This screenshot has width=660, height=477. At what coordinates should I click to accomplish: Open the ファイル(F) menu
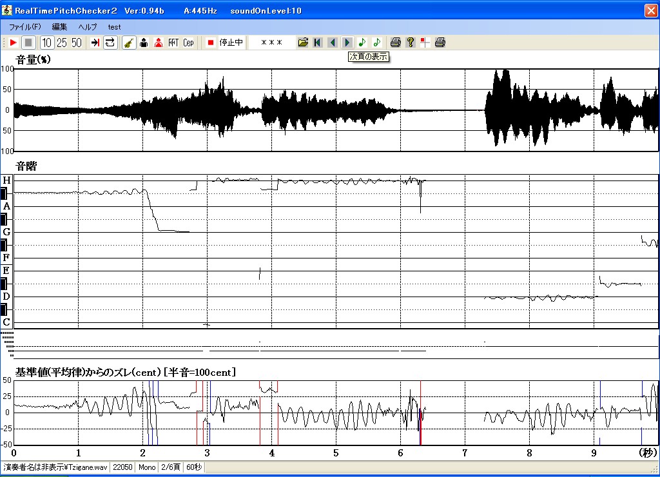(x=25, y=27)
